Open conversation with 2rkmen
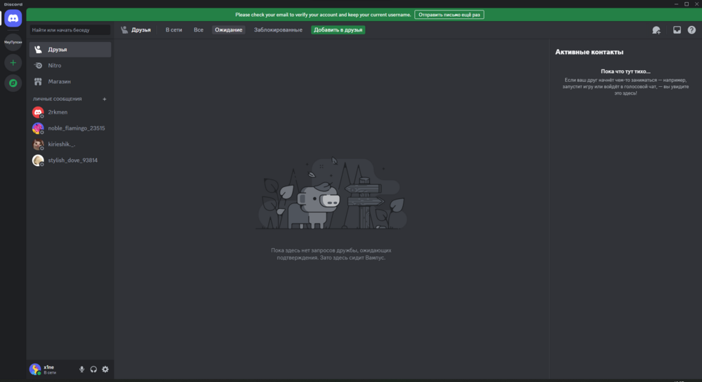Image resolution: width=702 pixels, height=382 pixels. click(x=70, y=112)
